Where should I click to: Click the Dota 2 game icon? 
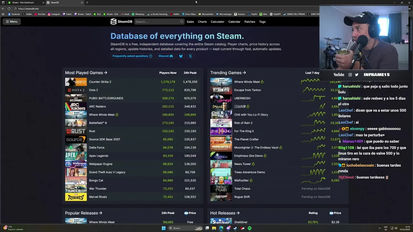(76, 90)
